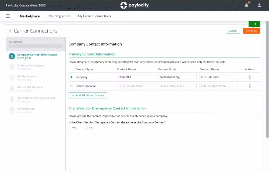269x171 pixels.
Task: Click the Broker (optional) contact type
Action: tap(86, 86)
